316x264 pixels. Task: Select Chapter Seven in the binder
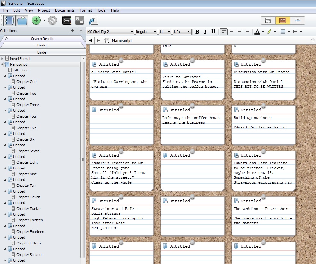[x=28, y=151]
